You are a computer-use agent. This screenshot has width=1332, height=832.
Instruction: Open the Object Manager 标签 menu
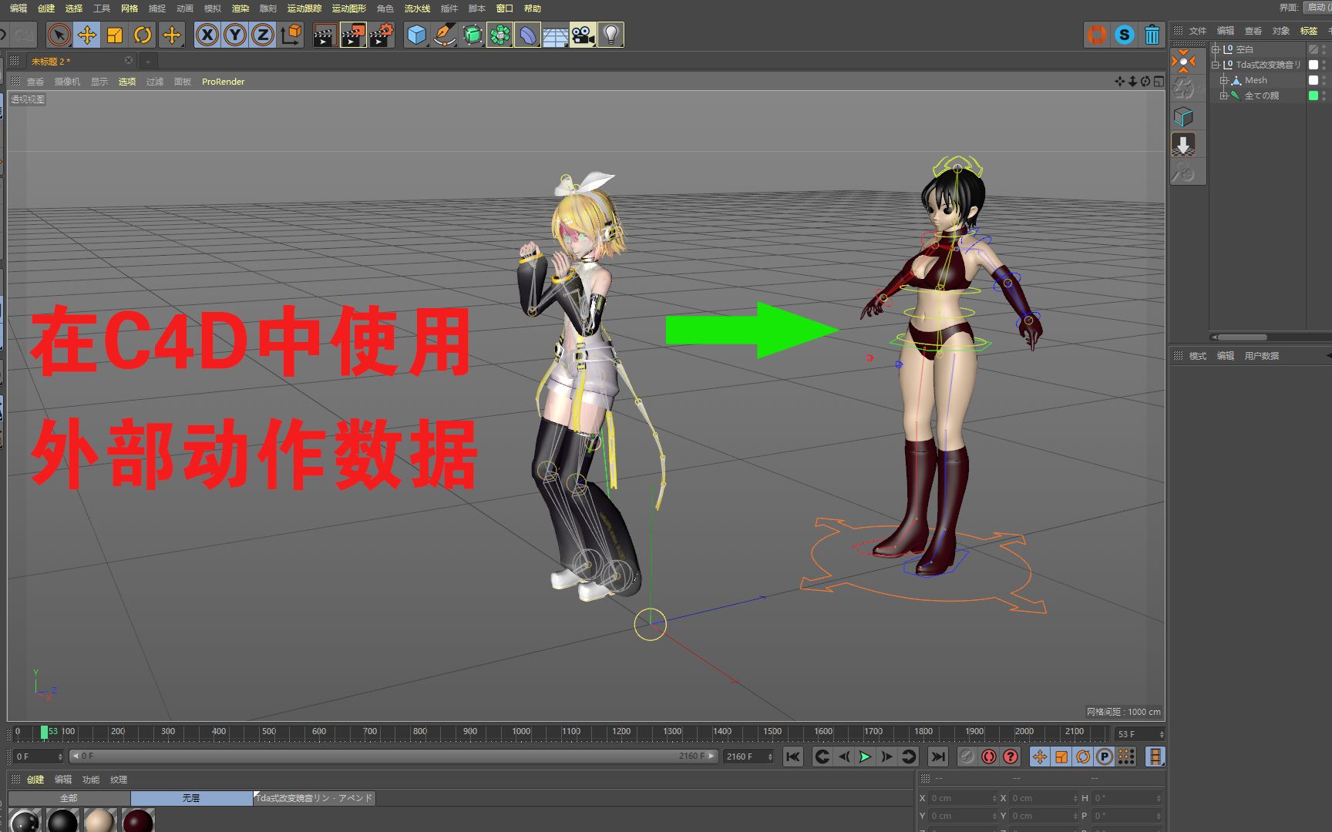1309,31
